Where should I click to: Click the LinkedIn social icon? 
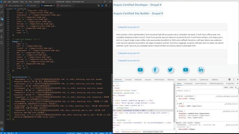click(x=201, y=70)
